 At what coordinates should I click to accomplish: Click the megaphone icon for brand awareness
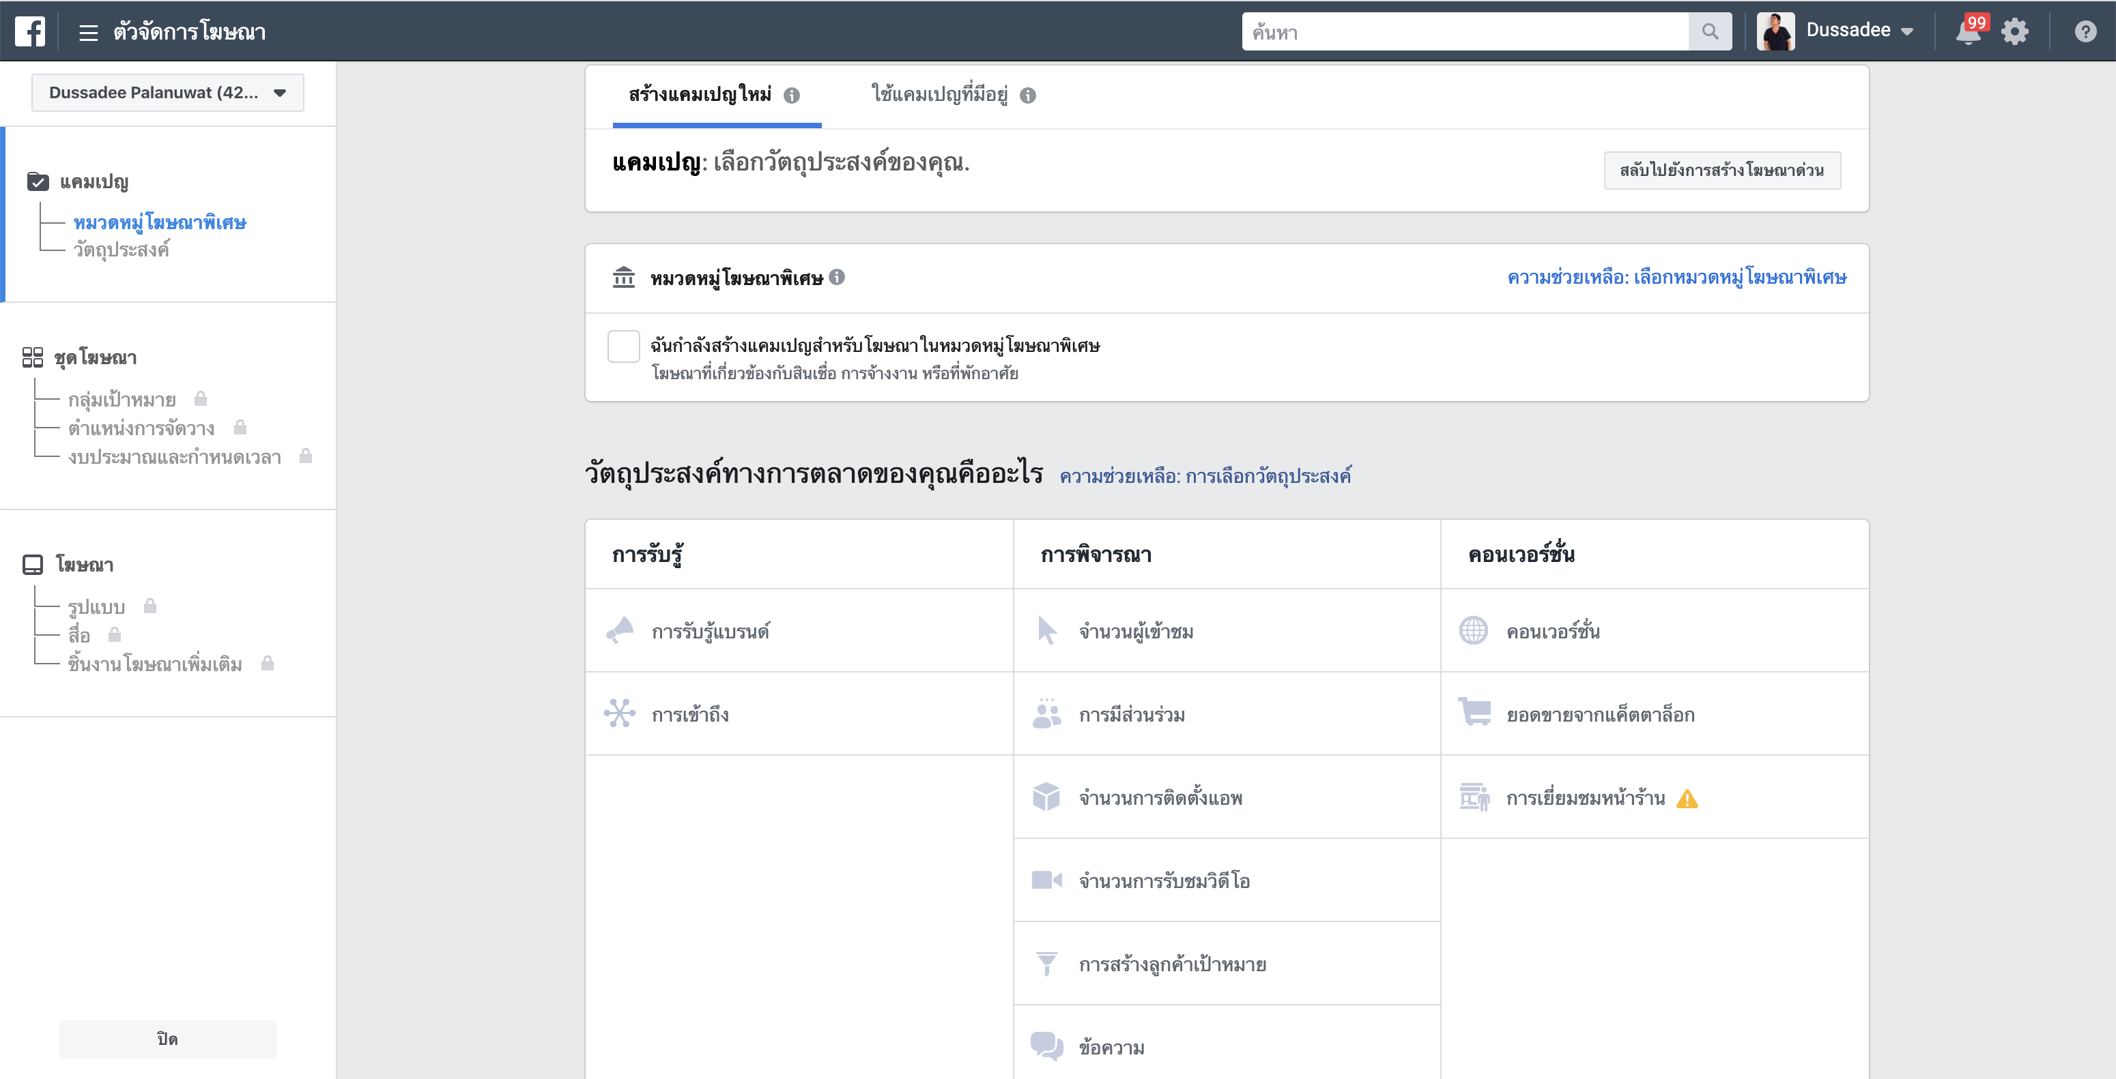point(620,630)
